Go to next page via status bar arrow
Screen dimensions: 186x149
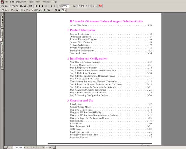25,147
